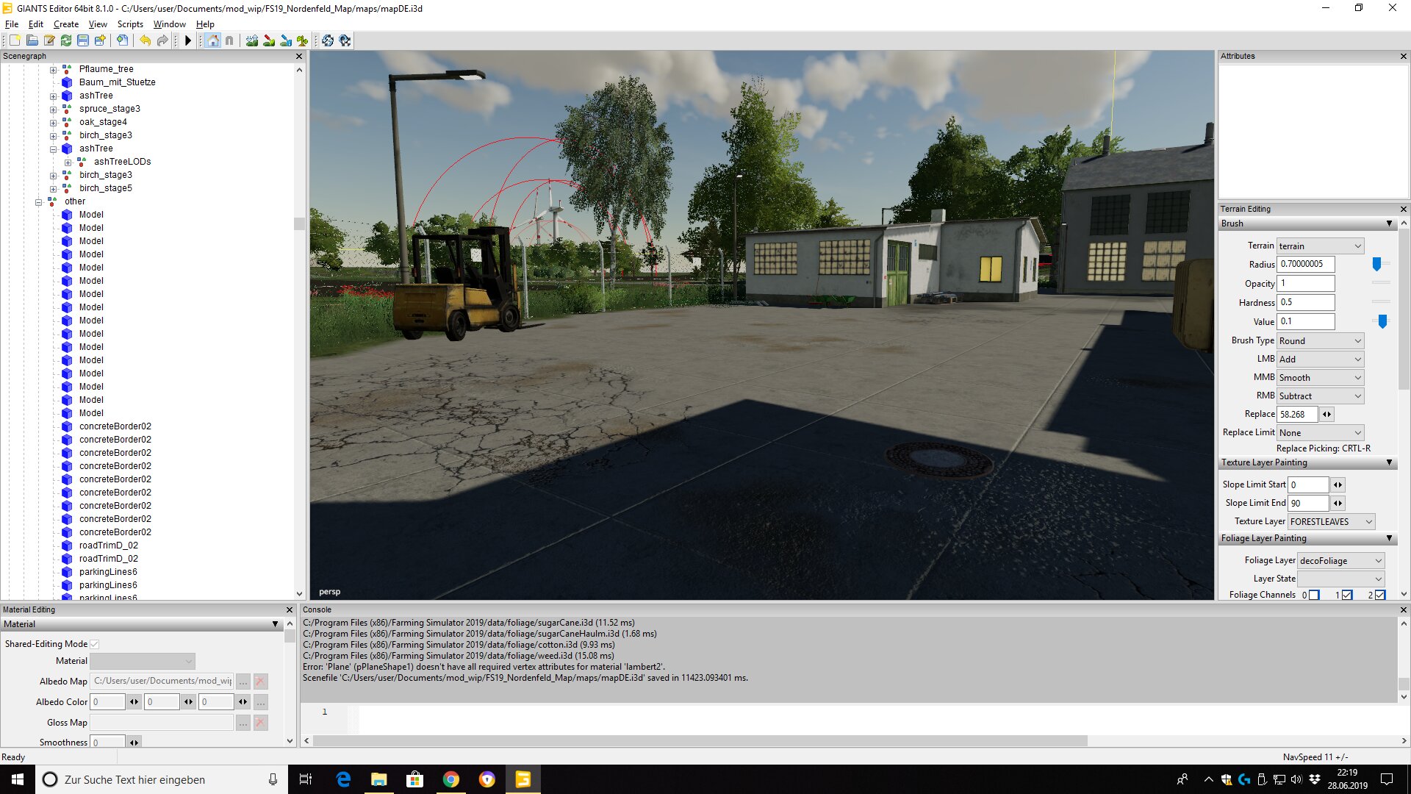Open the Texture Layer FORESTLEAVES dropdown
1411x794 pixels.
point(1331,522)
